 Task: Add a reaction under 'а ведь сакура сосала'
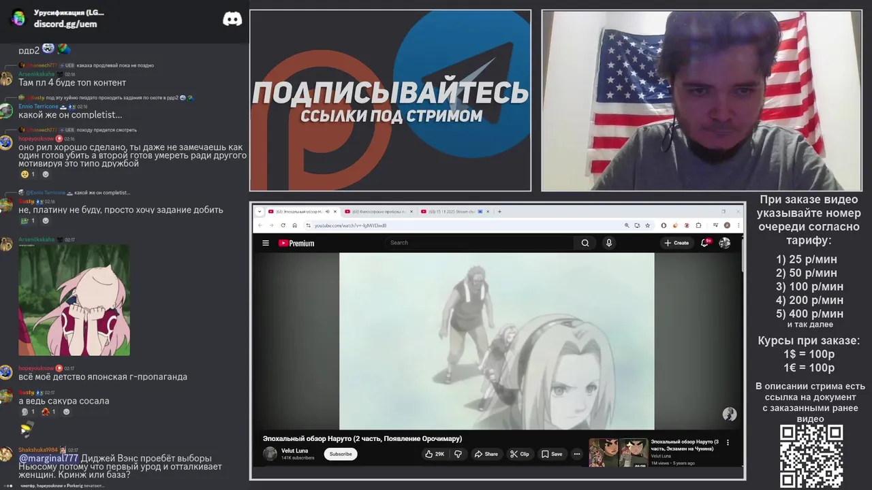click(x=66, y=412)
